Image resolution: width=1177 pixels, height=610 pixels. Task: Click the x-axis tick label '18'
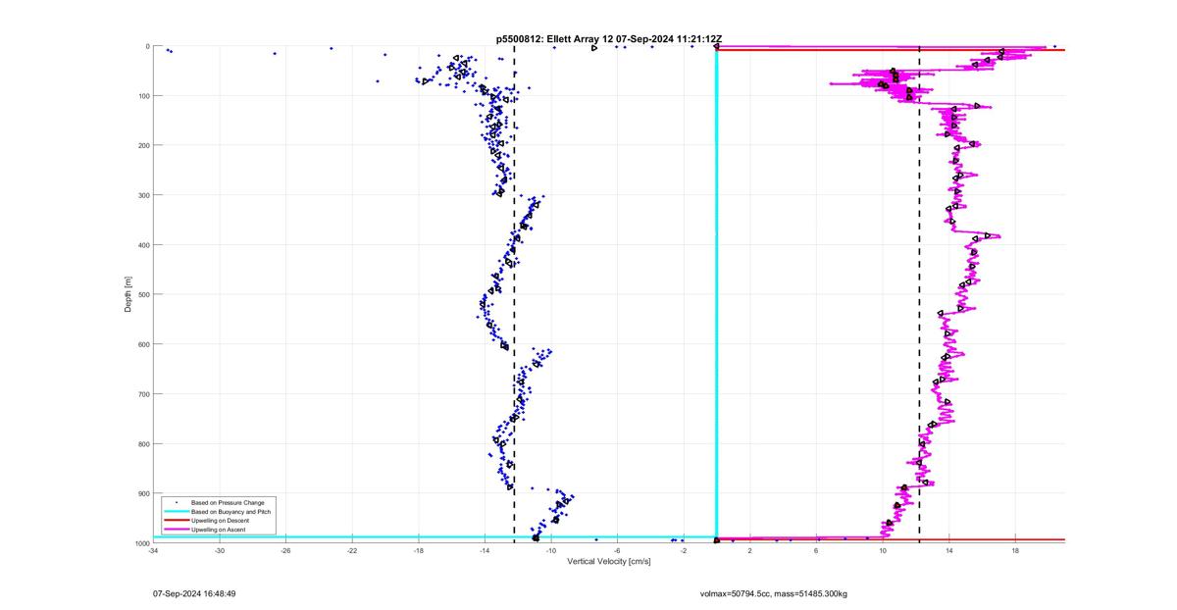tap(1015, 551)
